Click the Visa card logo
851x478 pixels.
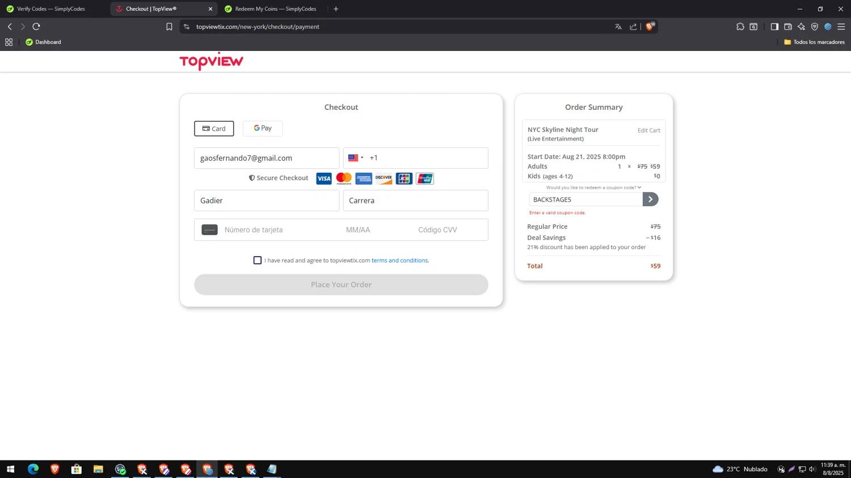pyautogui.click(x=324, y=178)
